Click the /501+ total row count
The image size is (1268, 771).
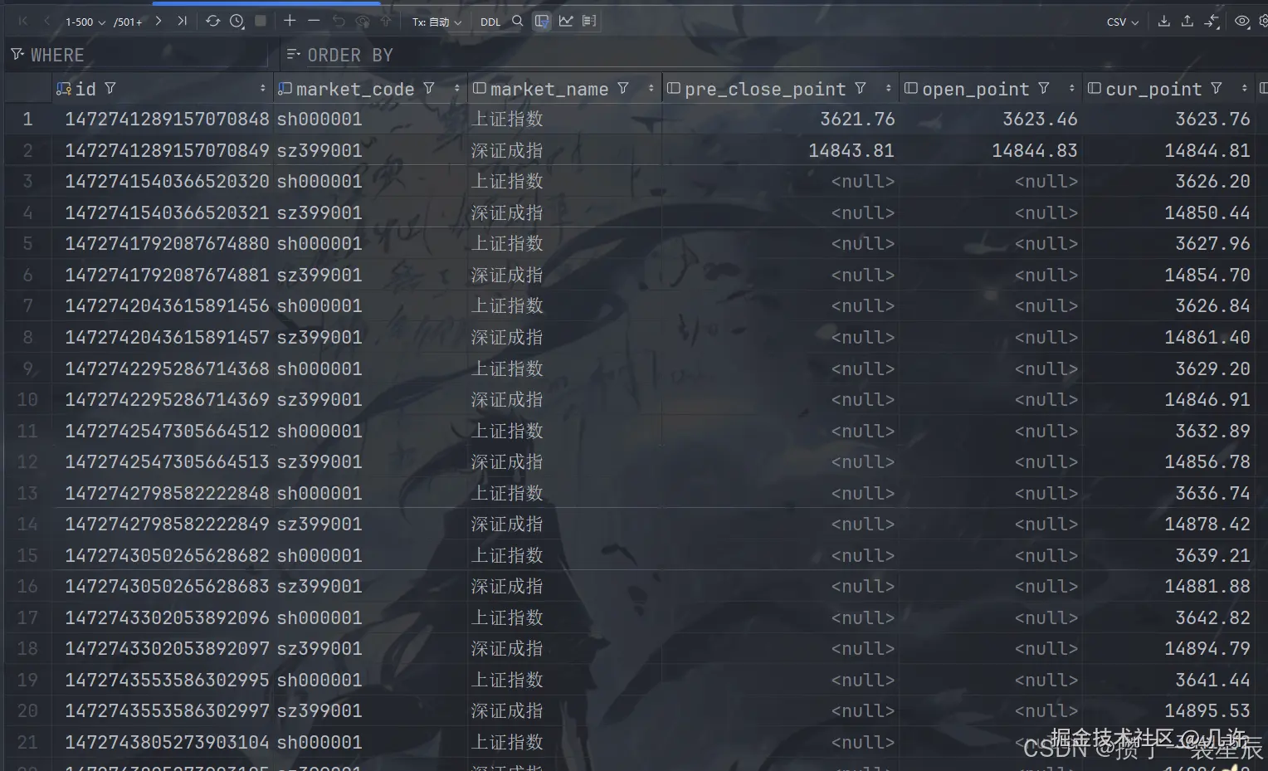click(x=128, y=22)
